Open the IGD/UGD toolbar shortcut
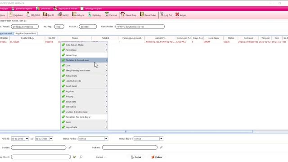This screenshot has width=288, height=162. click(33, 15)
